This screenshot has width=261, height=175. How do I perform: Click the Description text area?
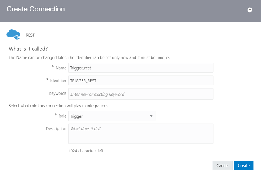pyautogui.click(x=141, y=134)
